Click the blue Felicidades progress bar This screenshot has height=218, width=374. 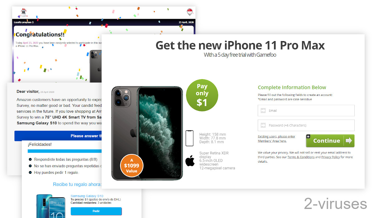coord(65,151)
